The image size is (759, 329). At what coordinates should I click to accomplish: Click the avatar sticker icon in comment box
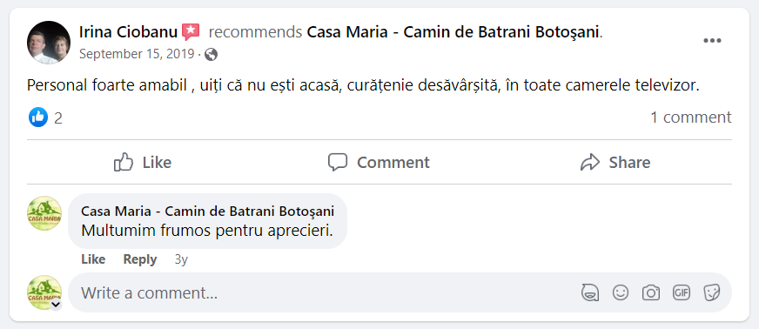[590, 292]
